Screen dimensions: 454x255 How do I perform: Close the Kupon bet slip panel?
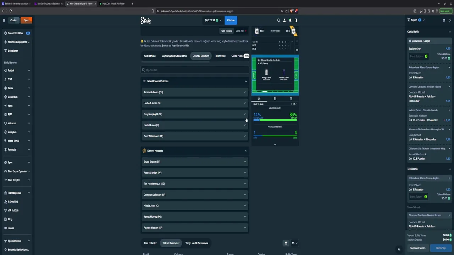[450, 20]
